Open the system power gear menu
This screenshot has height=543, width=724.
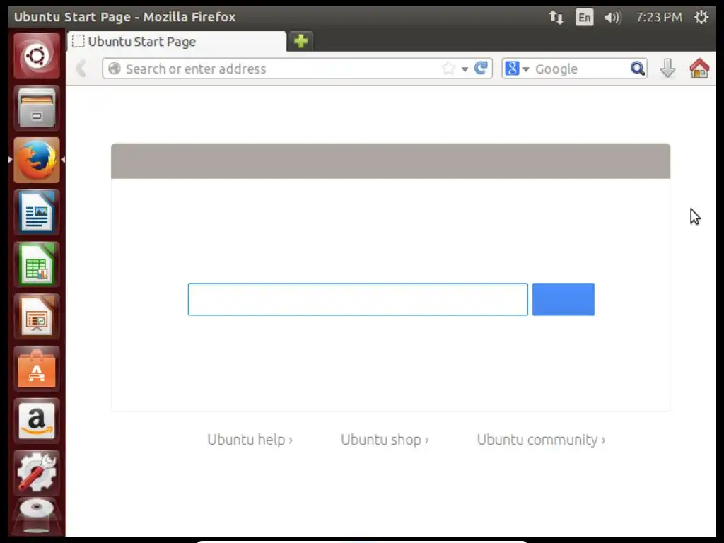pyautogui.click(x=701, y=17)
